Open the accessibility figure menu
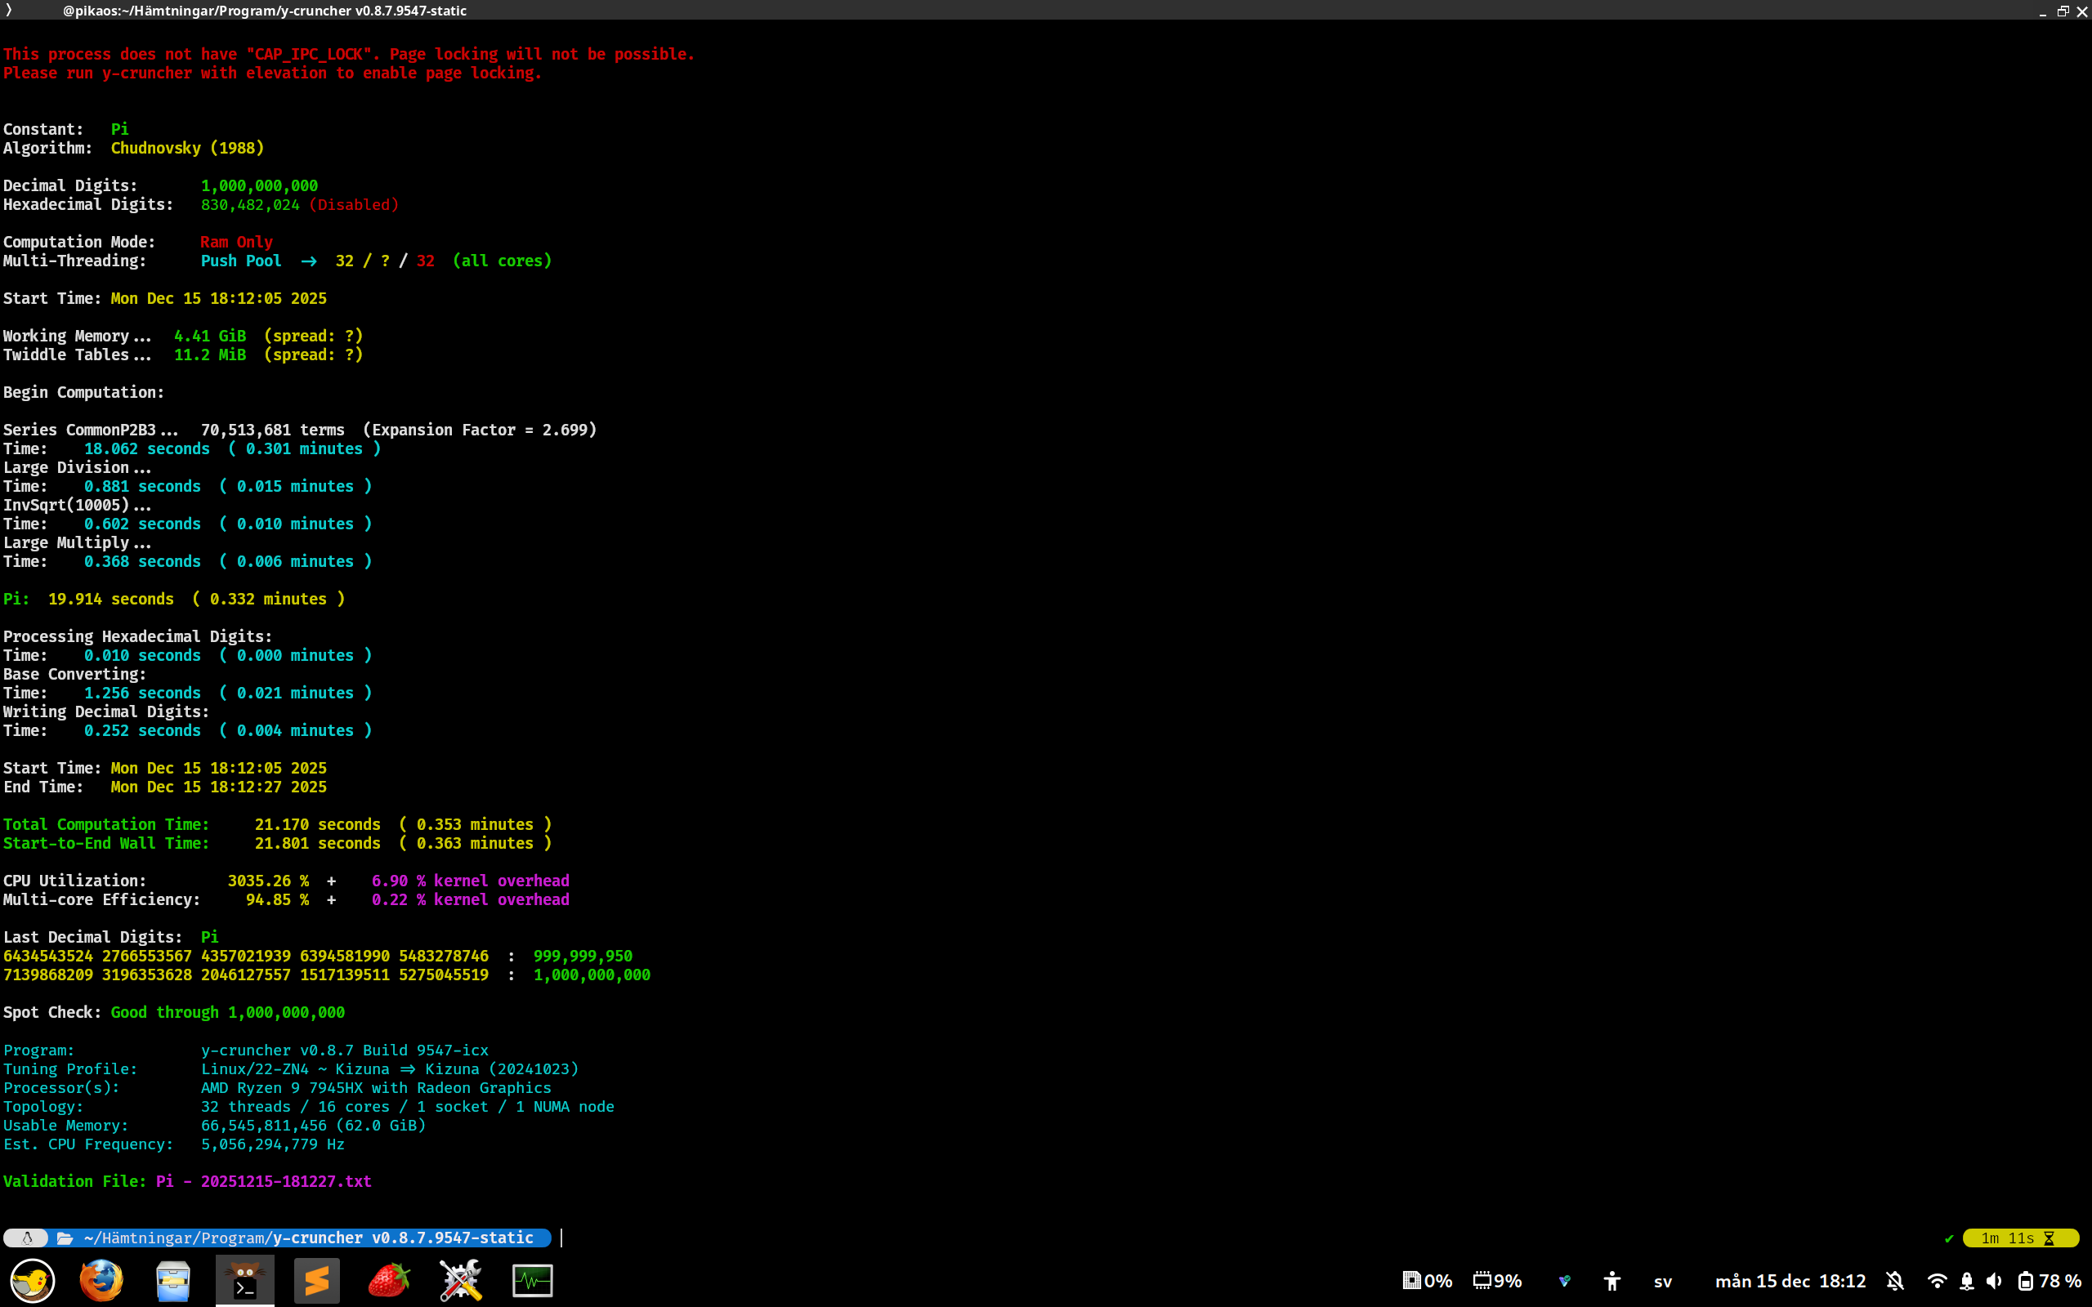The image size is (2092, 1307). pos(1612,1281)
